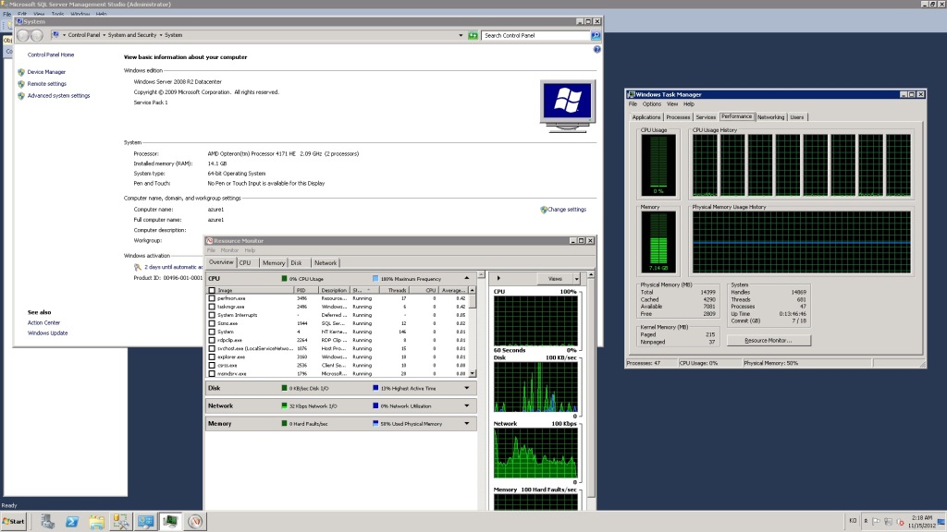Click the blue 58% Used Physical Memory indicator

tap(375, 423)
